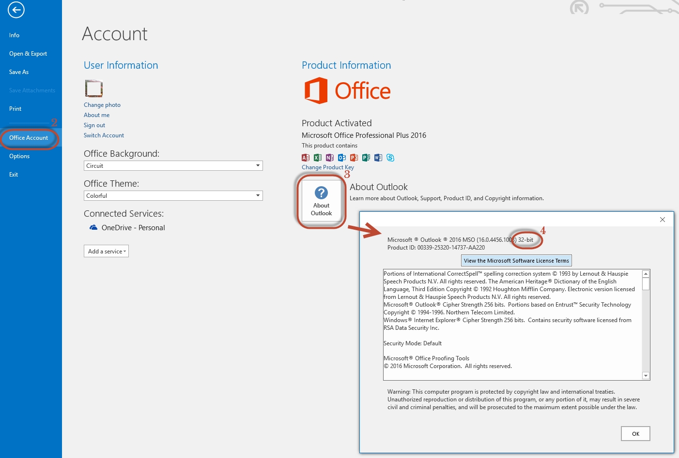Click the OneNote icon under product contains

click(x=330, y=158)
